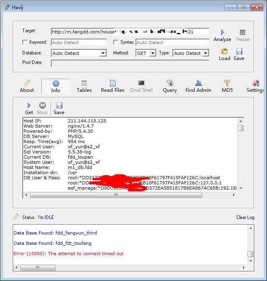Click info panel scroll left arrow
This screenshot has height=281, width=267.
coord(26,195)
